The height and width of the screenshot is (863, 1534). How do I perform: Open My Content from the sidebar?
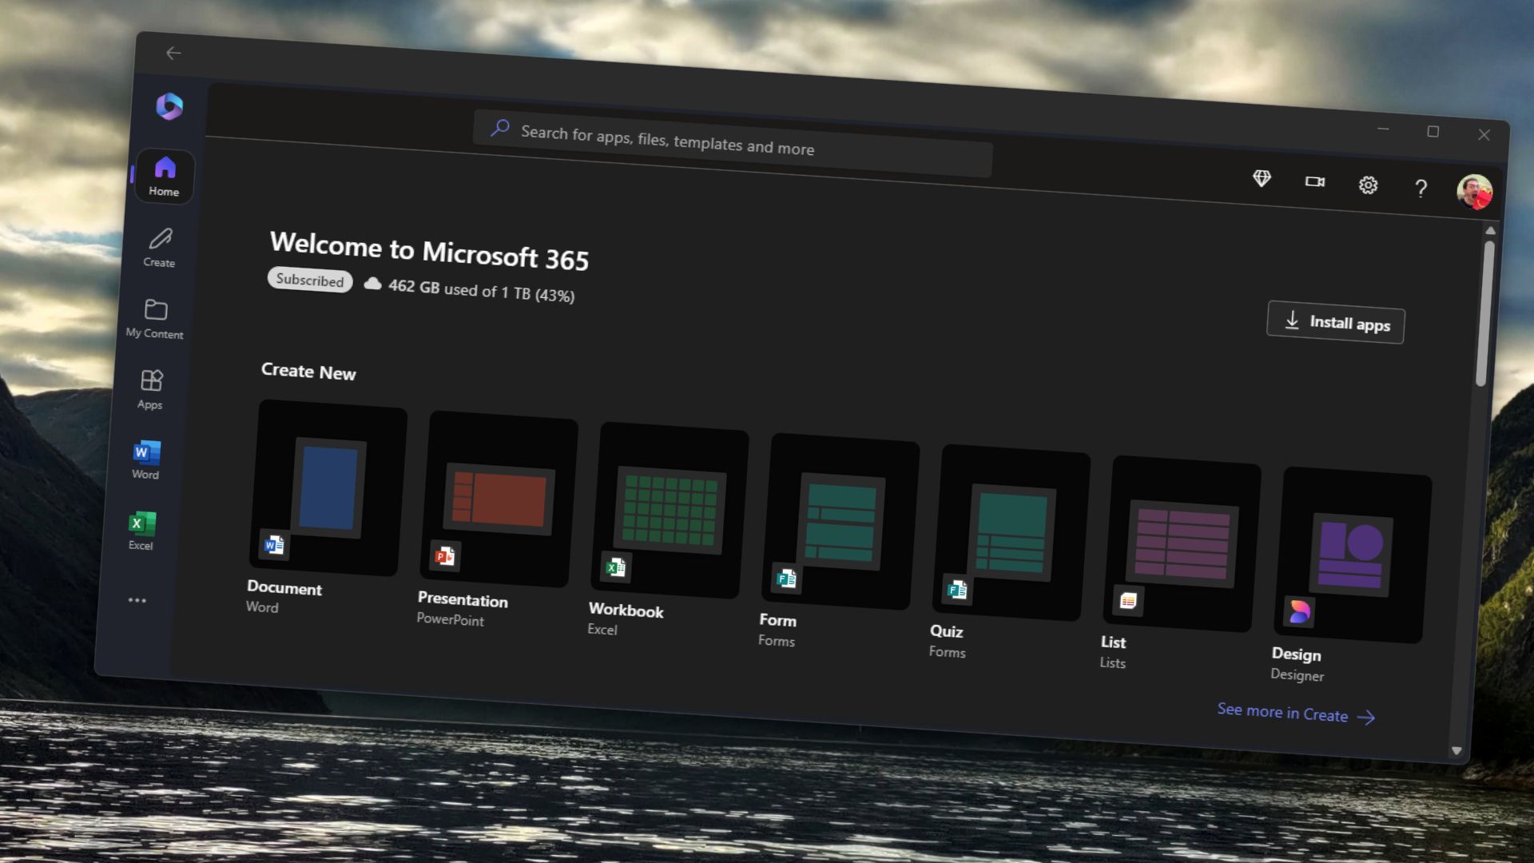154,317
